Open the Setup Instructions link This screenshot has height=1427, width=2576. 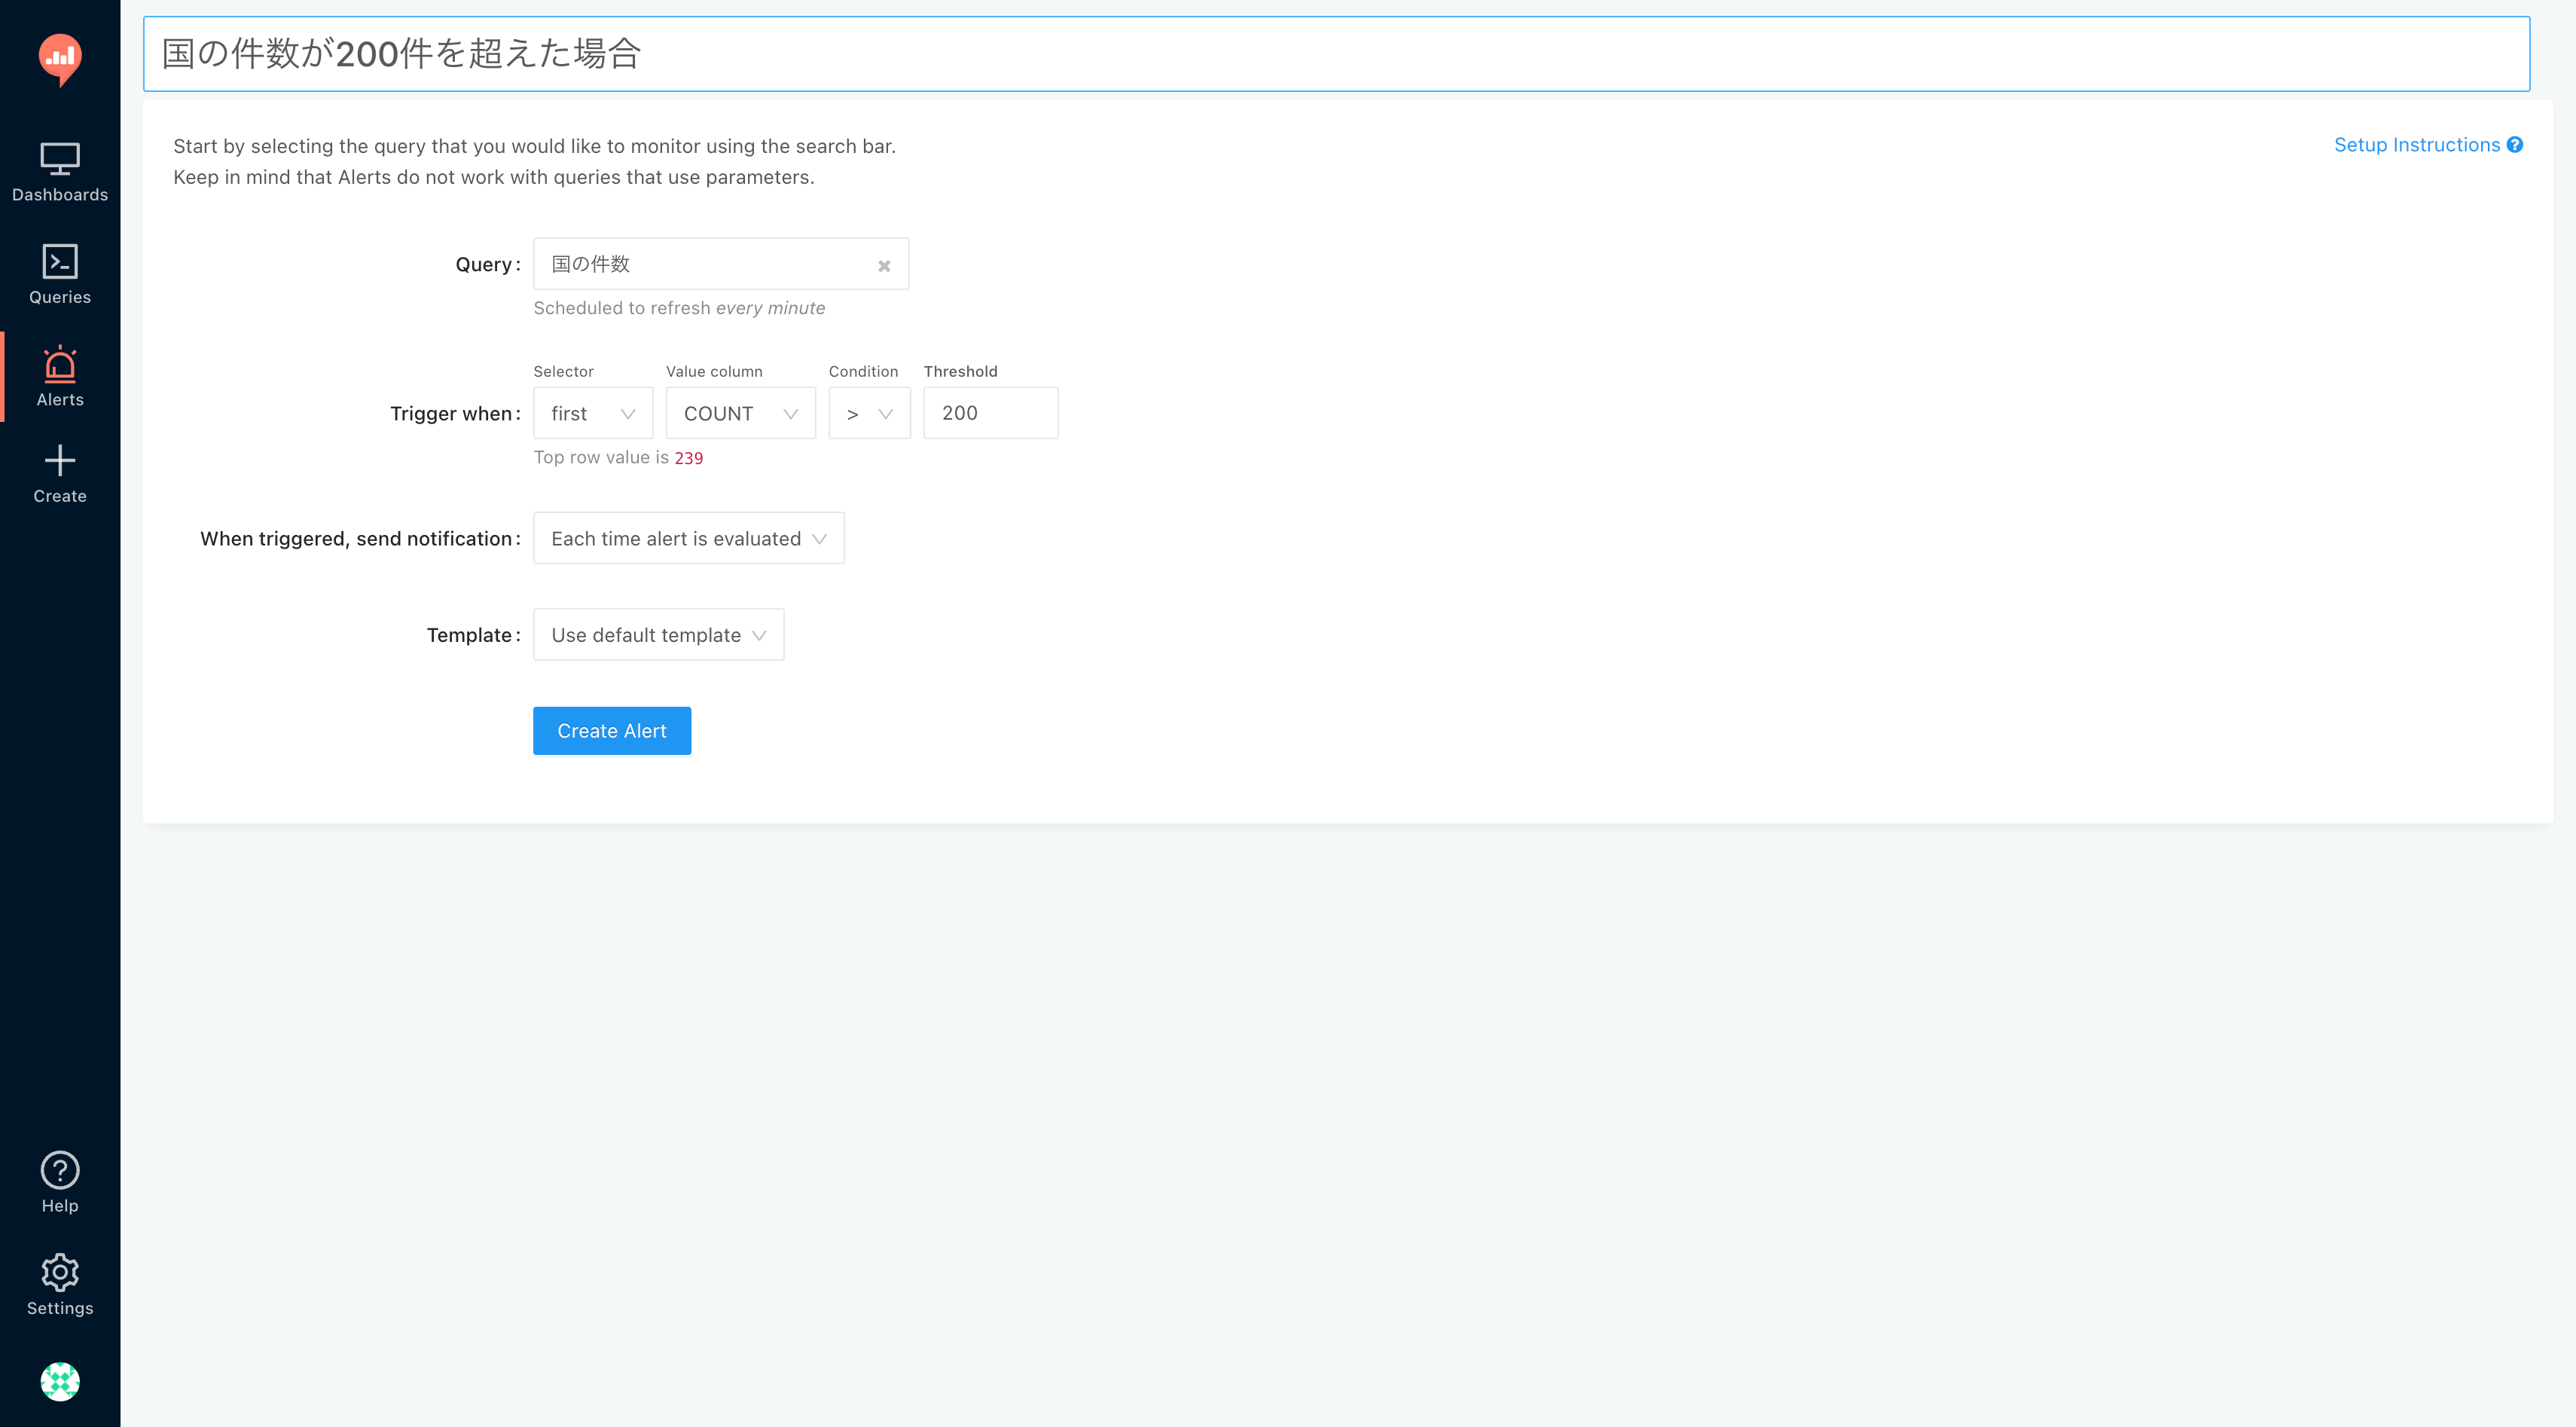[x=2416, y=145]
